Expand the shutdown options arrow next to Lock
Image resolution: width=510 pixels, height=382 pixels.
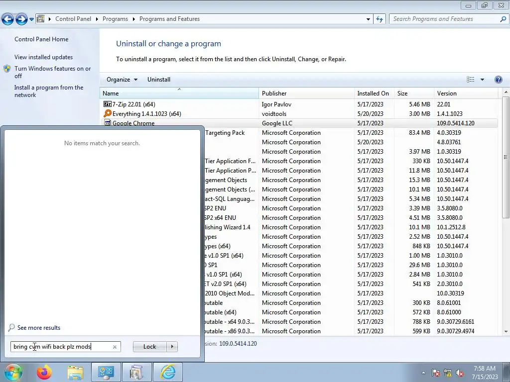pyautogui.click(x=172, y=347)
